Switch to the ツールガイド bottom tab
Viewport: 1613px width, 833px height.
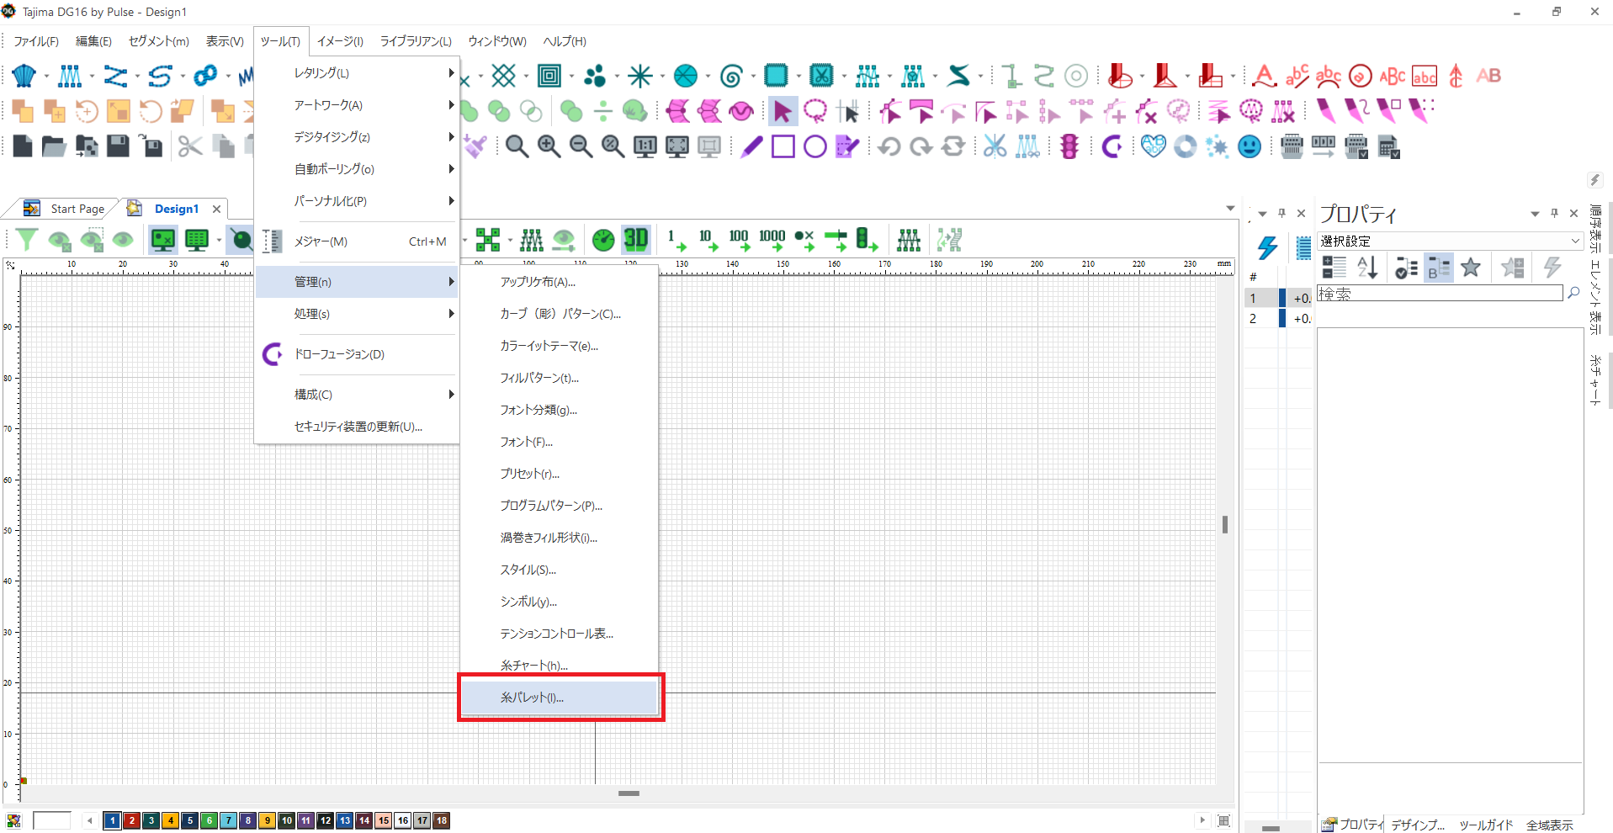click(x=1486, y=825)
